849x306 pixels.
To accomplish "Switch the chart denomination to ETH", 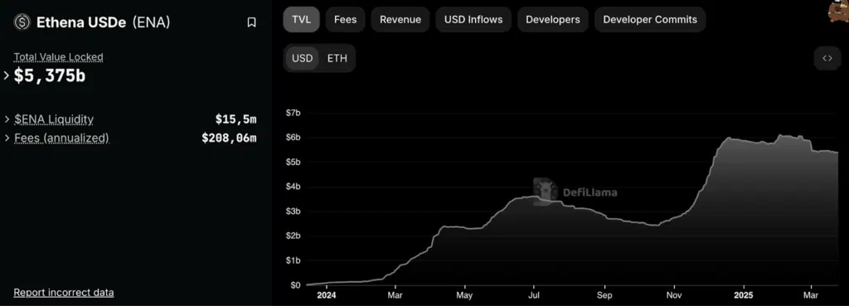I will [337, 59].
